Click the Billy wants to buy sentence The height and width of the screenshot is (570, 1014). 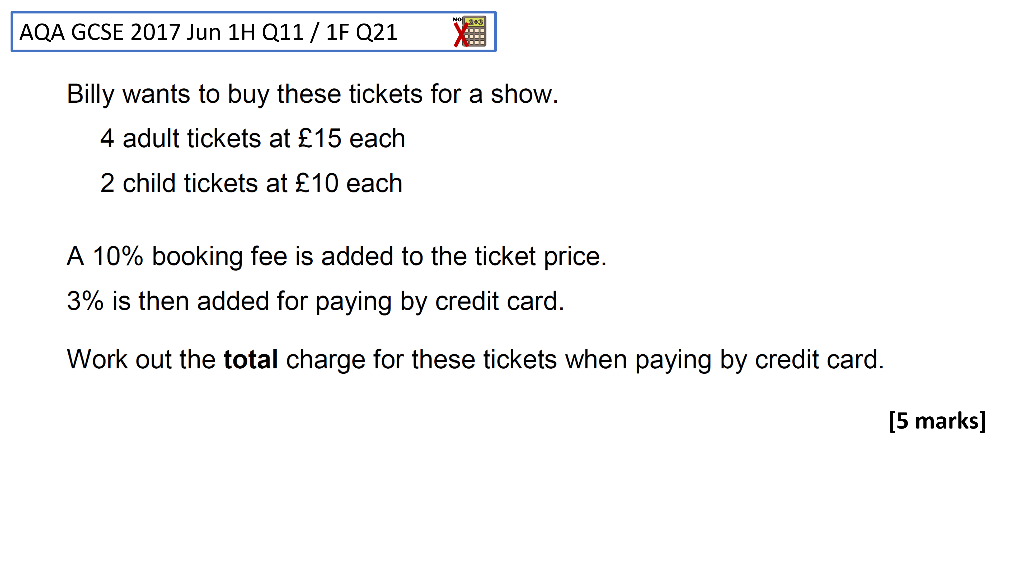tap(313, 94)
